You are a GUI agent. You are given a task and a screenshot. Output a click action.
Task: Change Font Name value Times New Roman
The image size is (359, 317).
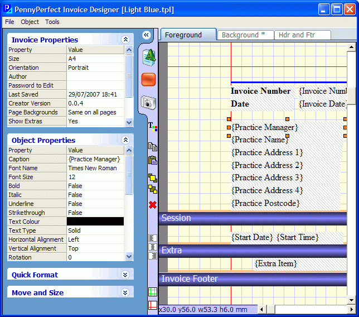point(95,168)
